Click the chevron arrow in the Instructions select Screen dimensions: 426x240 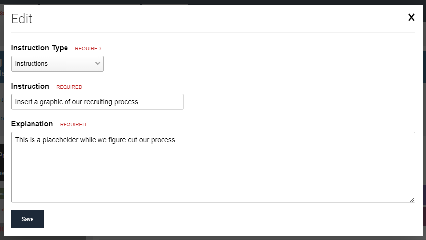coord(97,63)
